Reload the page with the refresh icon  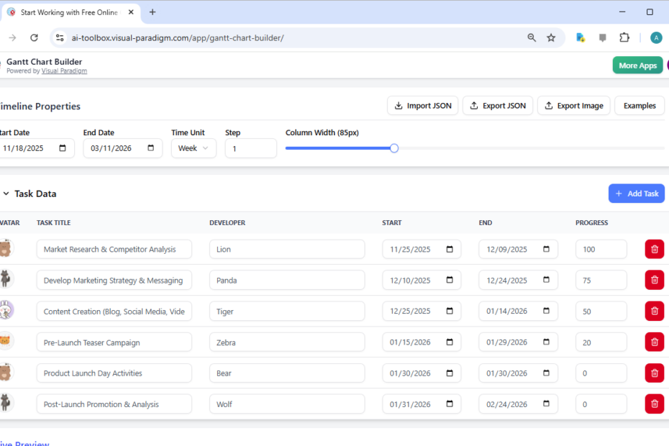click(x=34, y=37)
